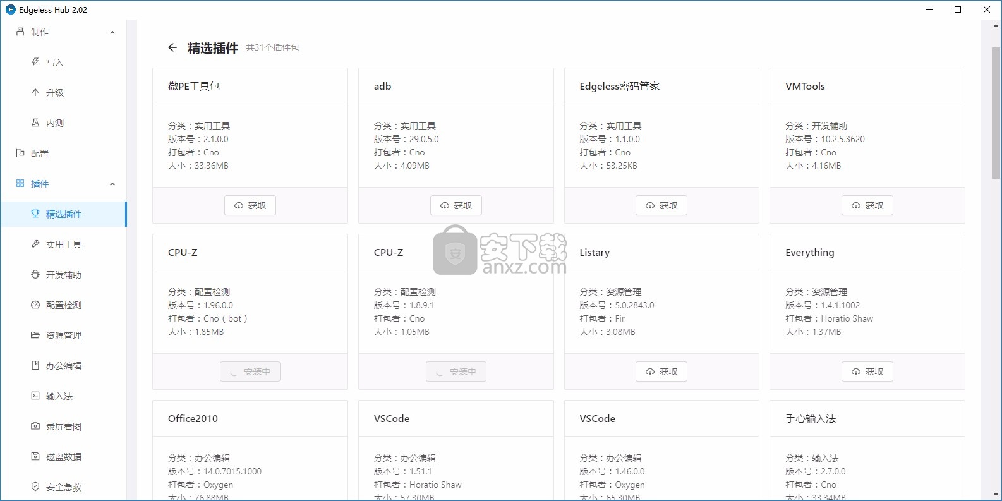The image size is (1002, 501).
Task: Click the 精选插件 page heading
Action: pos(213,48)
